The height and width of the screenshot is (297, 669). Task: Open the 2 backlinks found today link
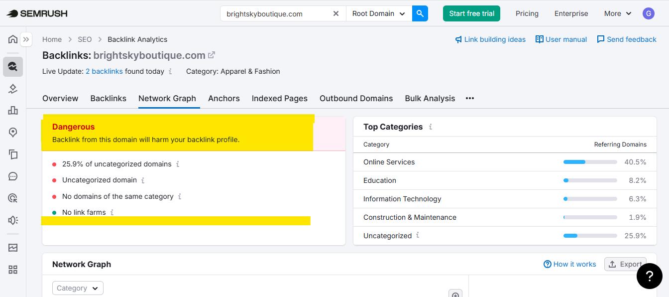[104, 71]
